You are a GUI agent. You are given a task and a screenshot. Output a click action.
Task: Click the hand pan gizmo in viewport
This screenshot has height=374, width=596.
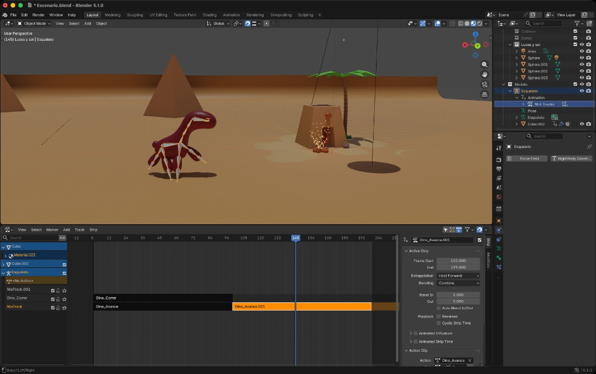point(485,75)
